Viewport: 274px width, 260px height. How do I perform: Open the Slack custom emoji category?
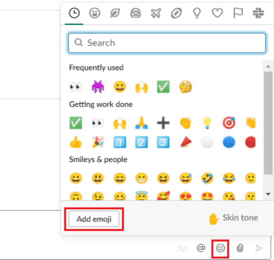coord(258,13)
